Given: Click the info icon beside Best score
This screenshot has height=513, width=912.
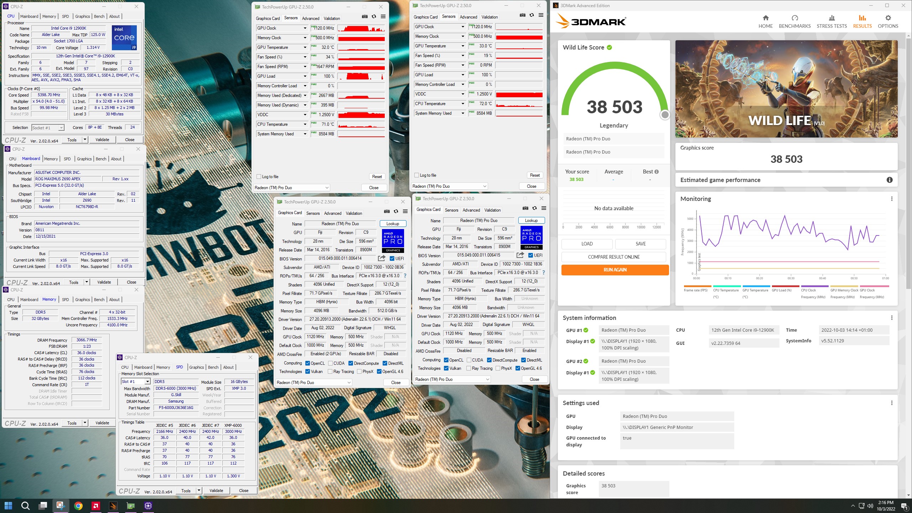Looking at the screenshot, I should [657, 172].
